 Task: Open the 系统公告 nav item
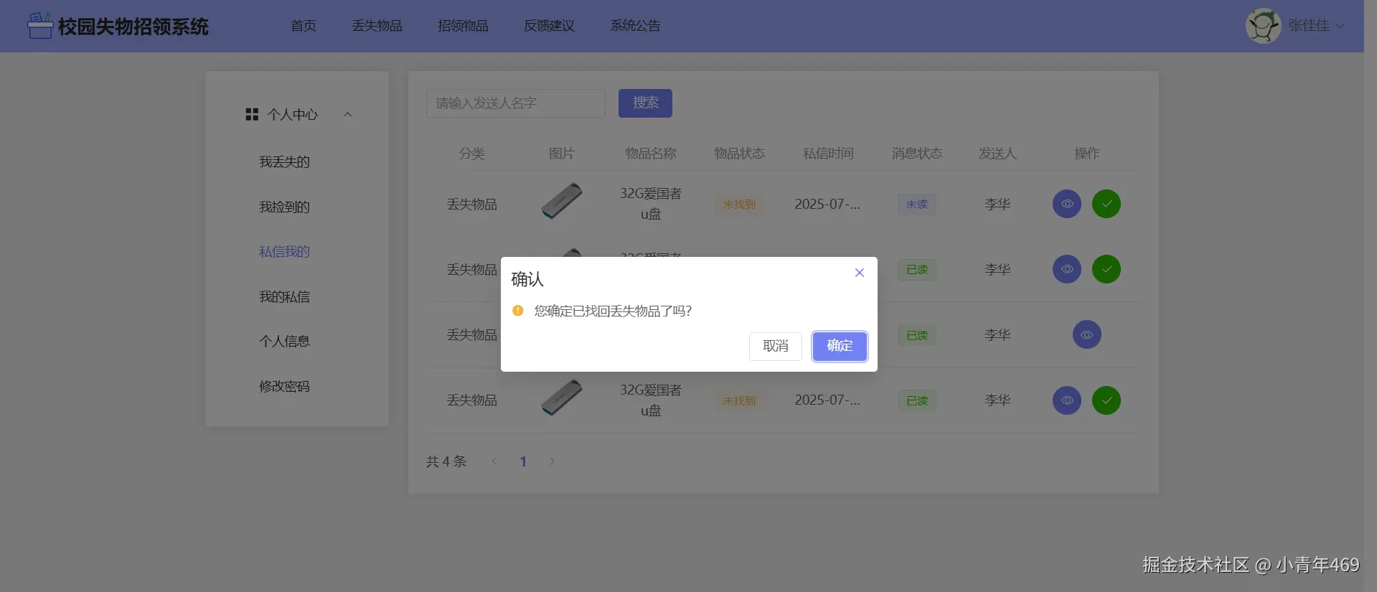pos(635,26)
